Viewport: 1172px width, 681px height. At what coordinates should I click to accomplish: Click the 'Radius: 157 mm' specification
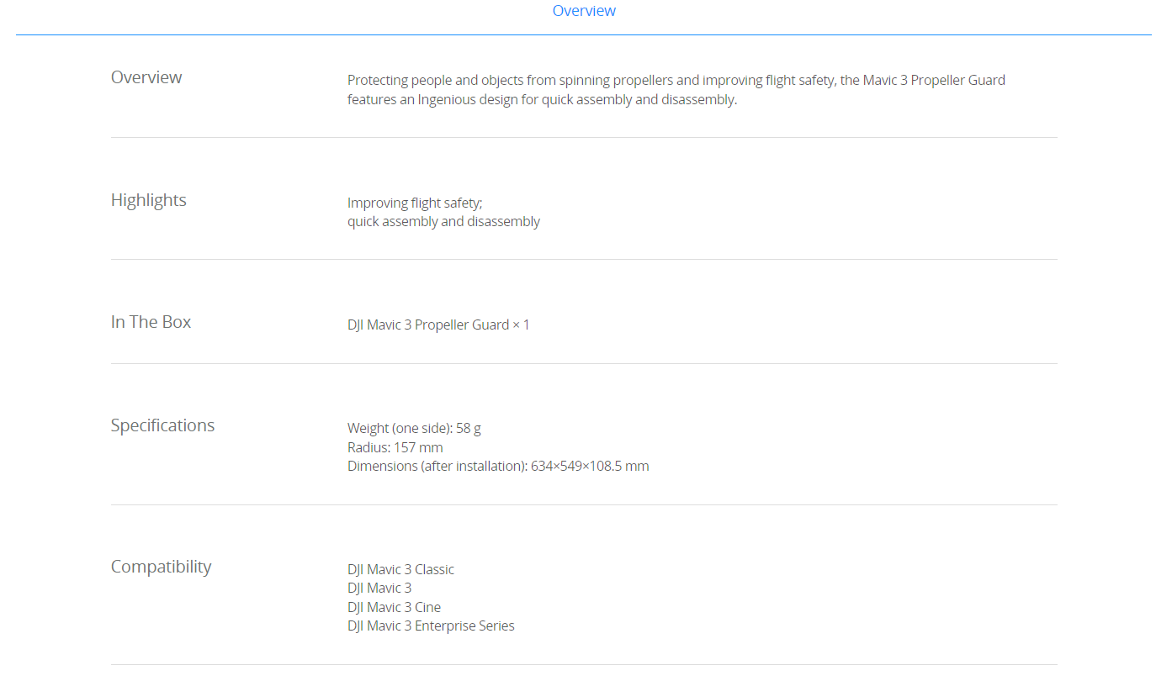(395, 447)
